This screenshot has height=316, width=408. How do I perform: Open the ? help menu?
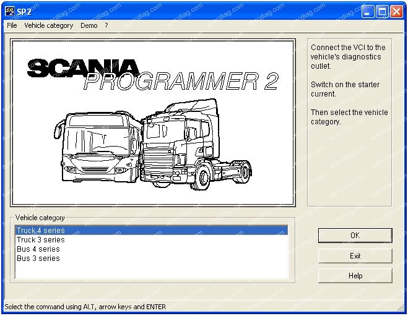click(x=106, y=25)
